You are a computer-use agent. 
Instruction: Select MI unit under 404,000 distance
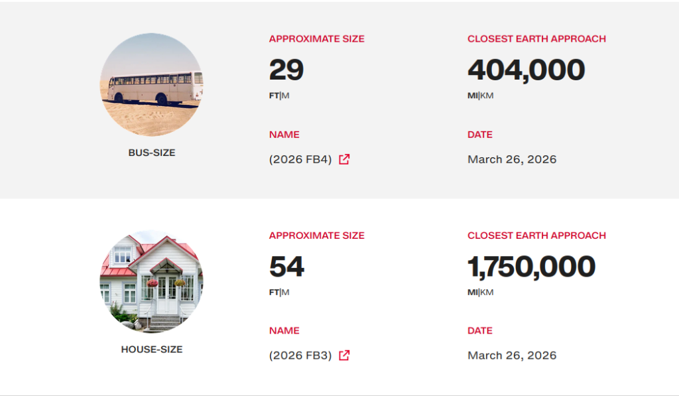473,96
